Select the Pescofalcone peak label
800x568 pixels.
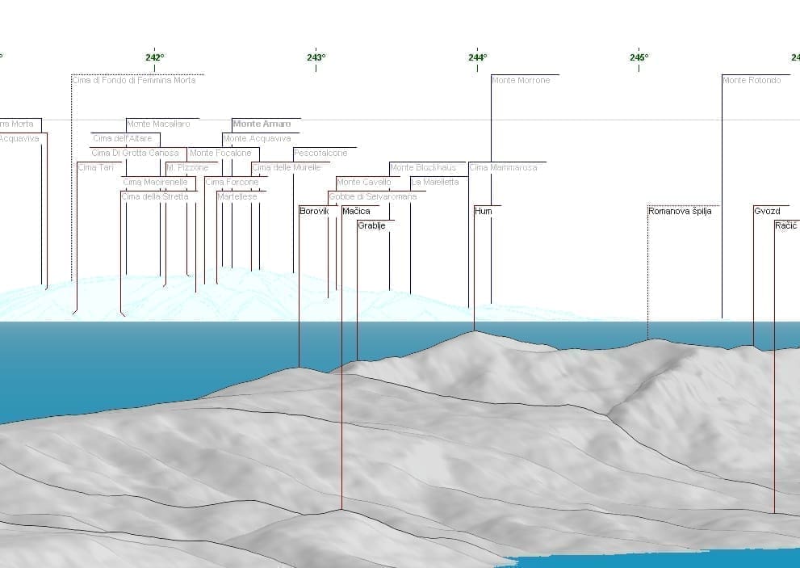click(x=320, y=154)
